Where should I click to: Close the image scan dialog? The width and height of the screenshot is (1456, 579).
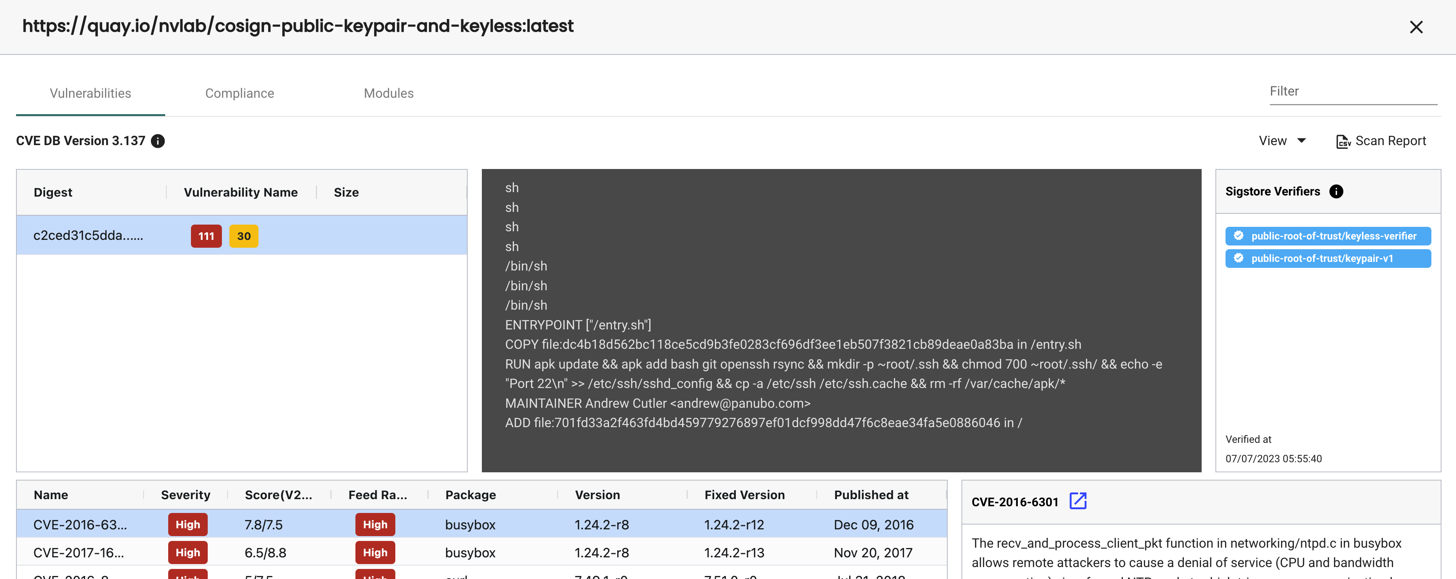point(1416,27)
